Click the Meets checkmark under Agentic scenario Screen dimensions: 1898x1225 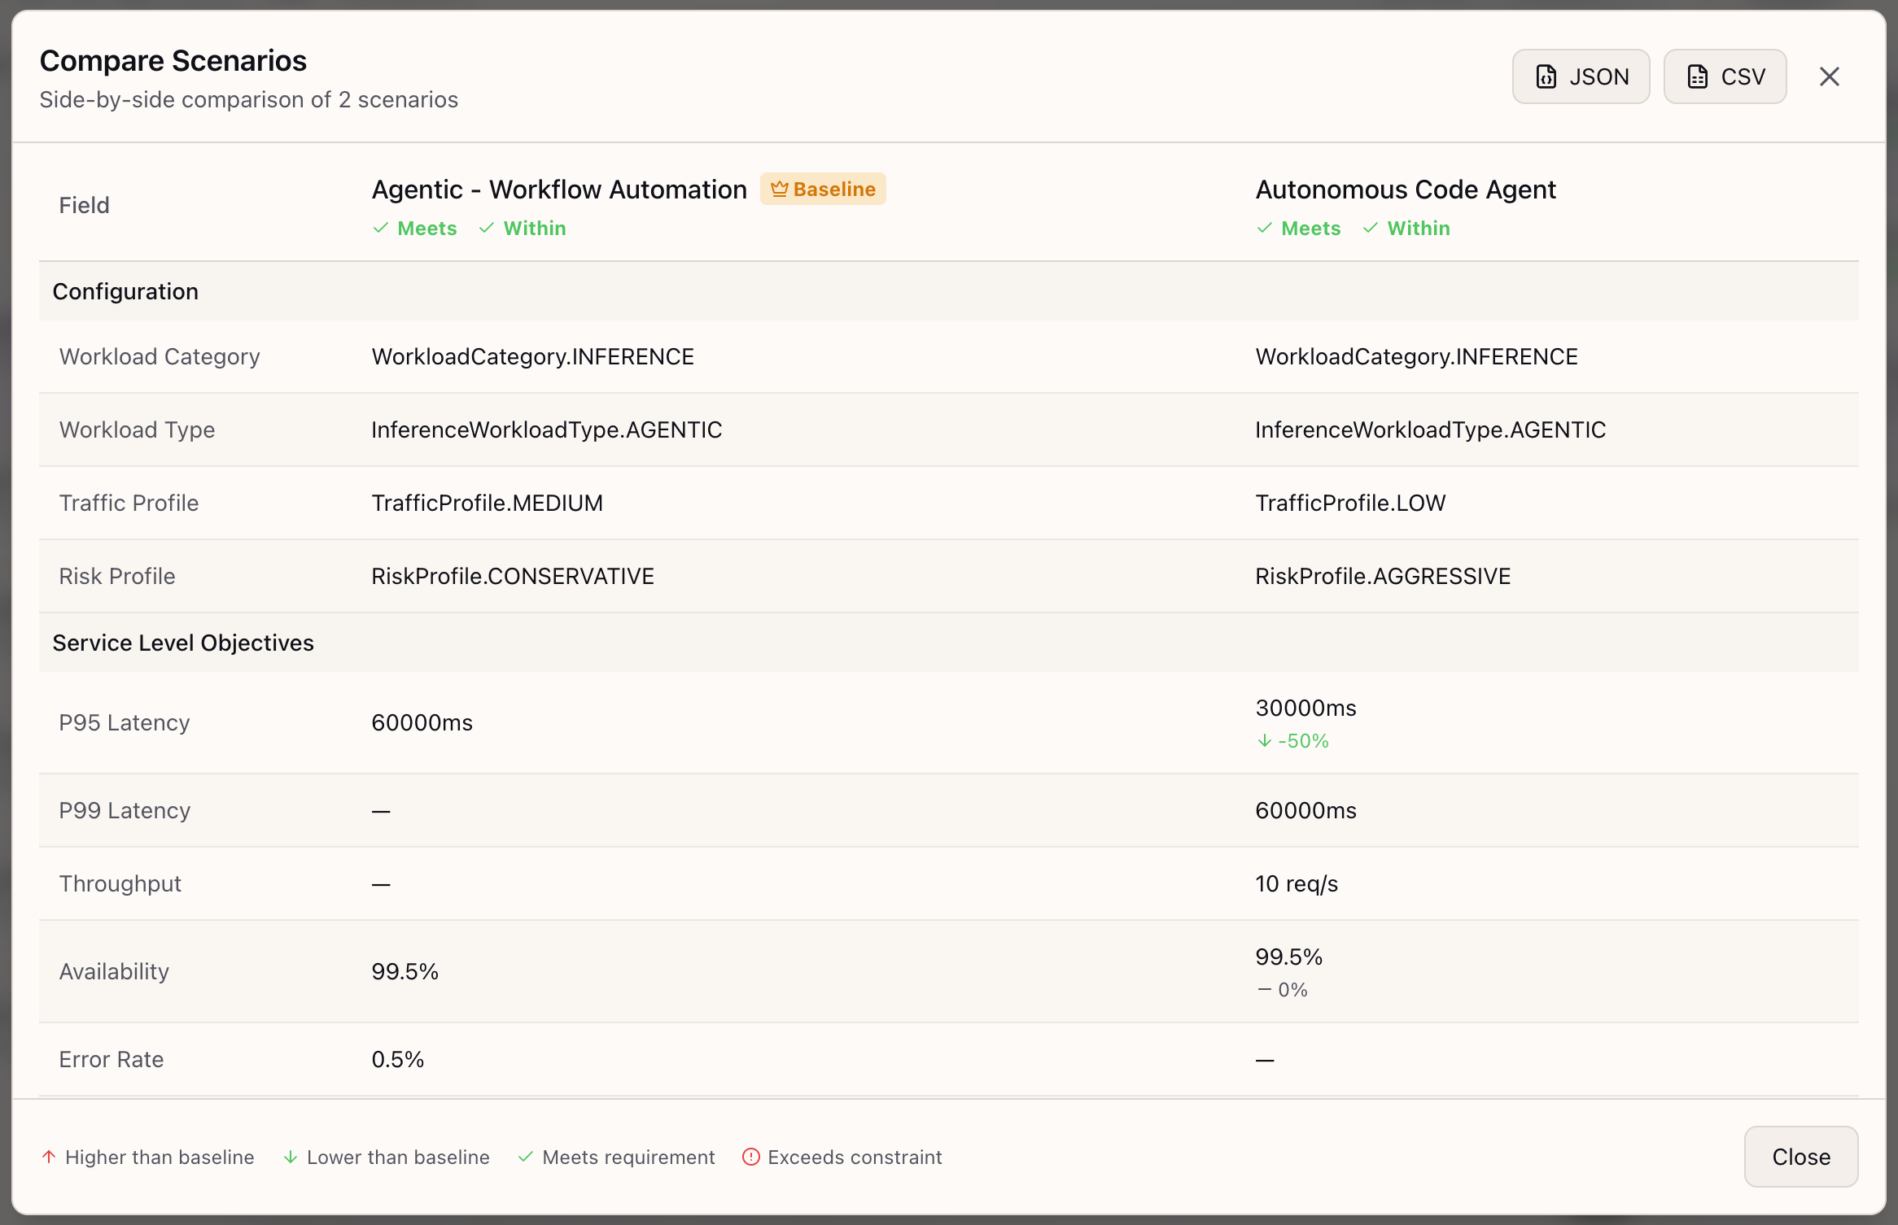pyautogui.click(x=415, y=229)
